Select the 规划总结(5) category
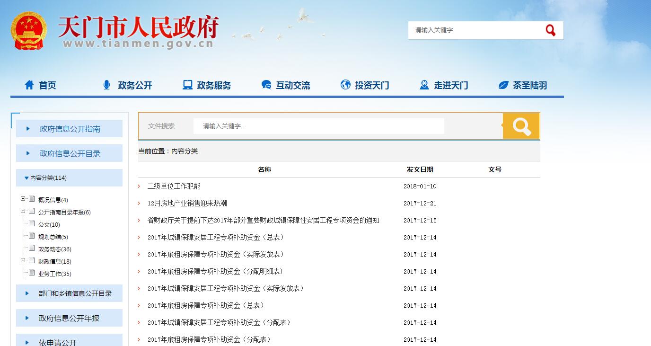 click(53, 237)
